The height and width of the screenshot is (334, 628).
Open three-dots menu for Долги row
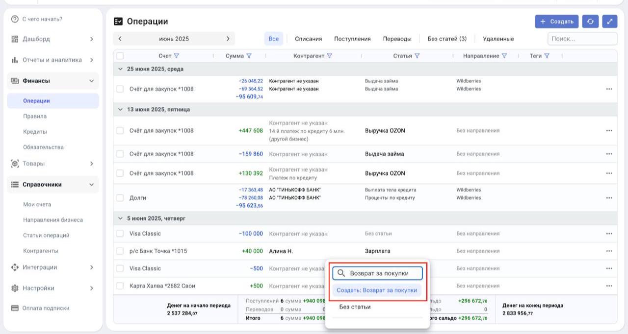609,198
